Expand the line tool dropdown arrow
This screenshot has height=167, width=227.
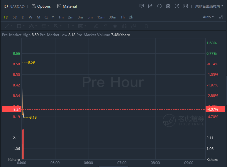[x=11, y=26]
